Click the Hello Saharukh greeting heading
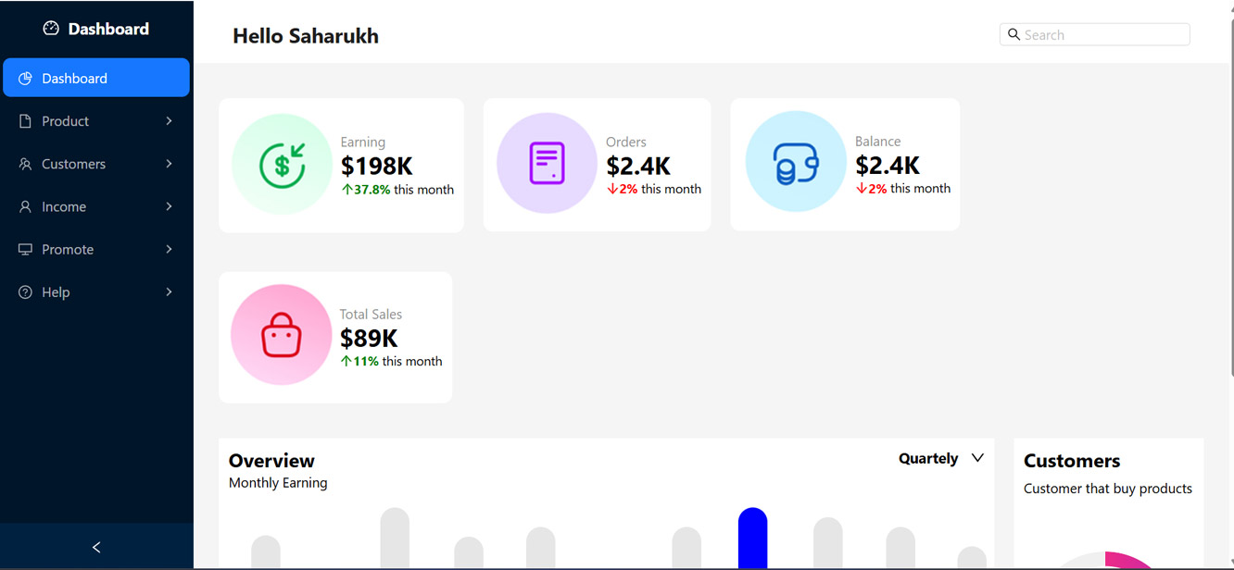This screenshot has height=570, width=1234. click(x=305, y=35)
